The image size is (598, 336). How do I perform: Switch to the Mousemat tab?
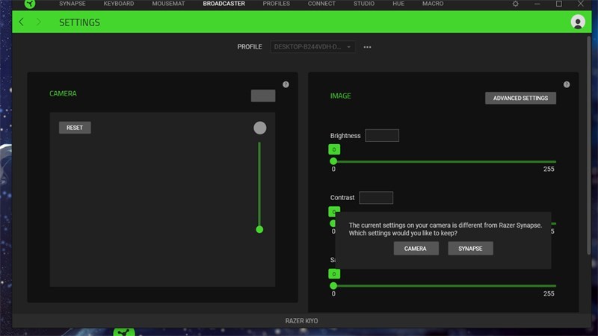pos(168,4)
